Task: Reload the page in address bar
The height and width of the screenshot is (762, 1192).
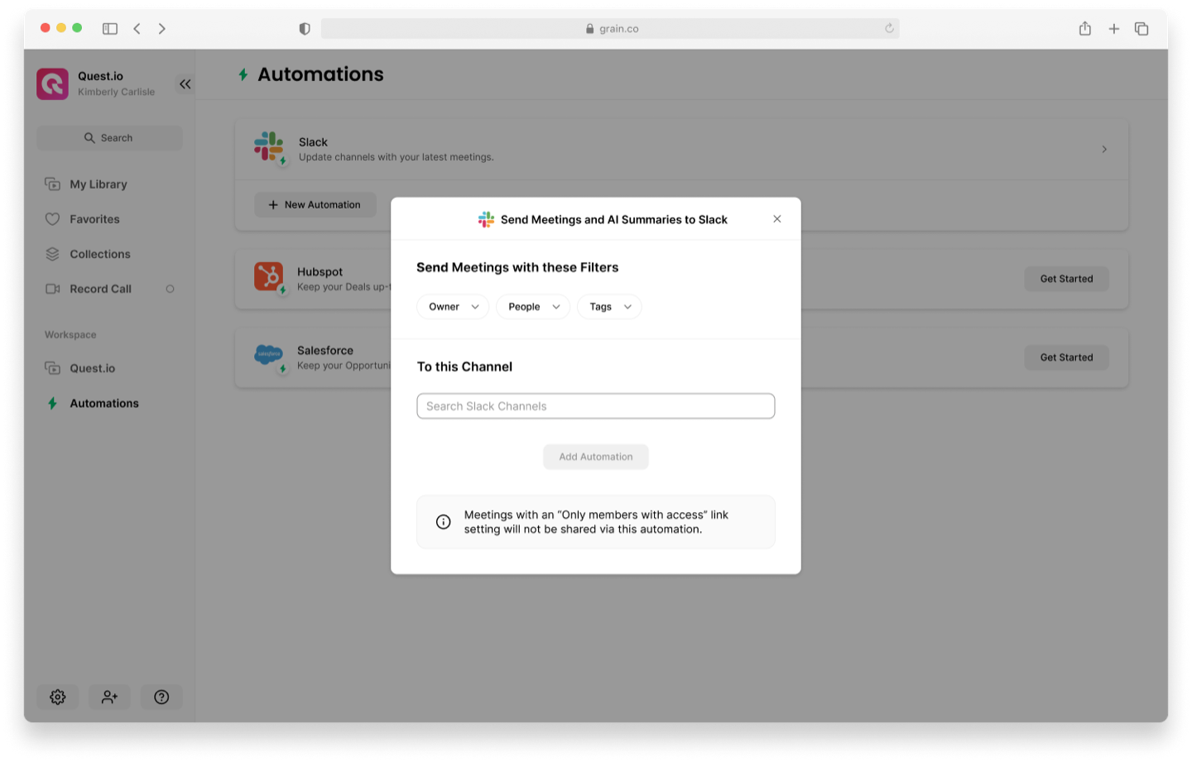Action: click(x=889, y=28)
